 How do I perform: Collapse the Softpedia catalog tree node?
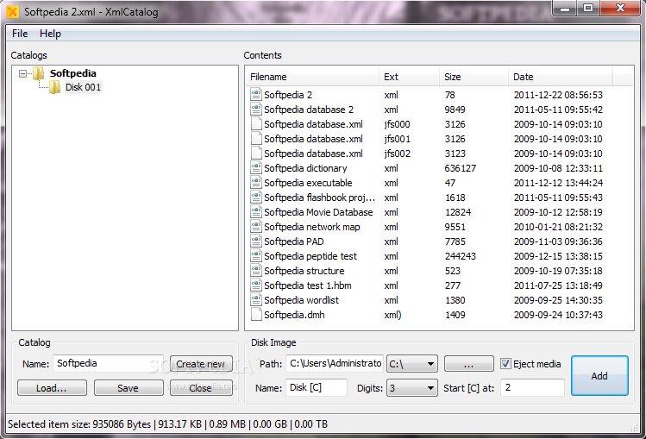[22, 73]
